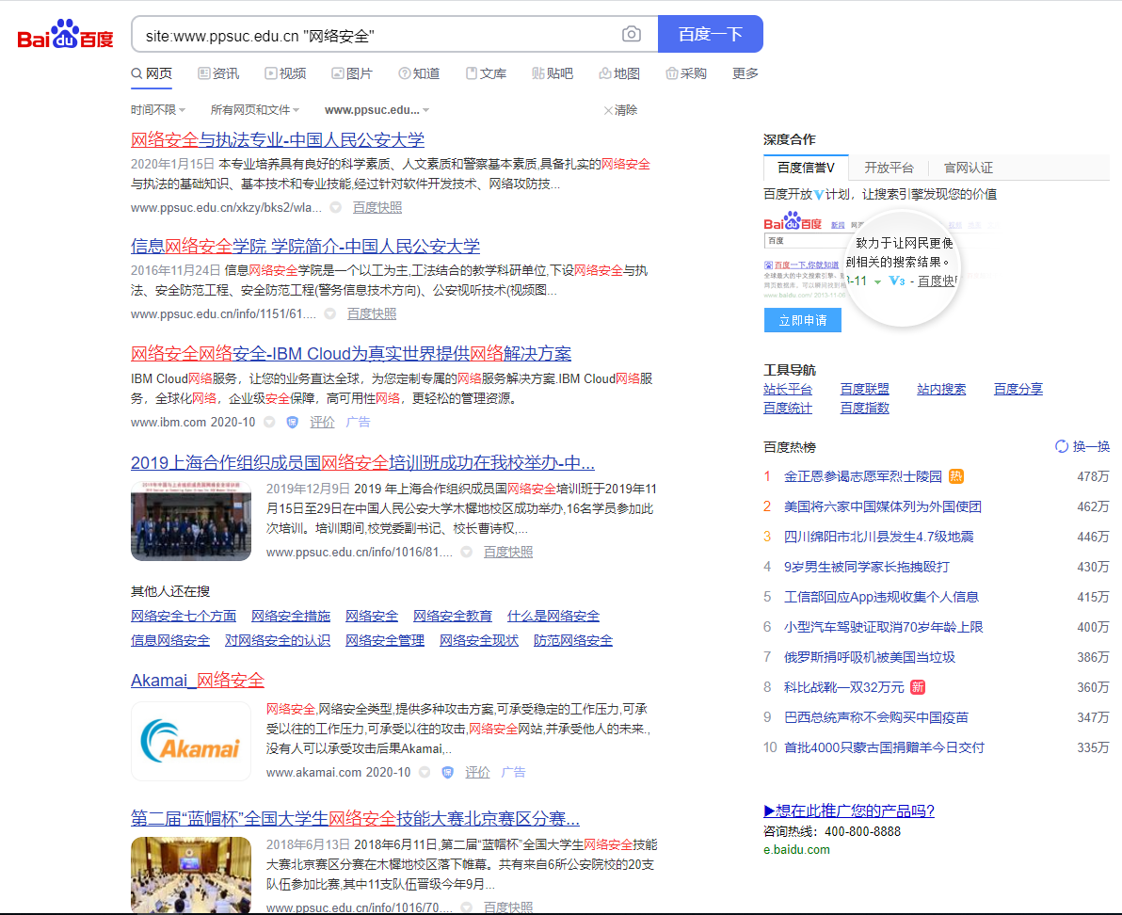Open 百度快照 for the xkzy/bks2 result

pos(377,207)
